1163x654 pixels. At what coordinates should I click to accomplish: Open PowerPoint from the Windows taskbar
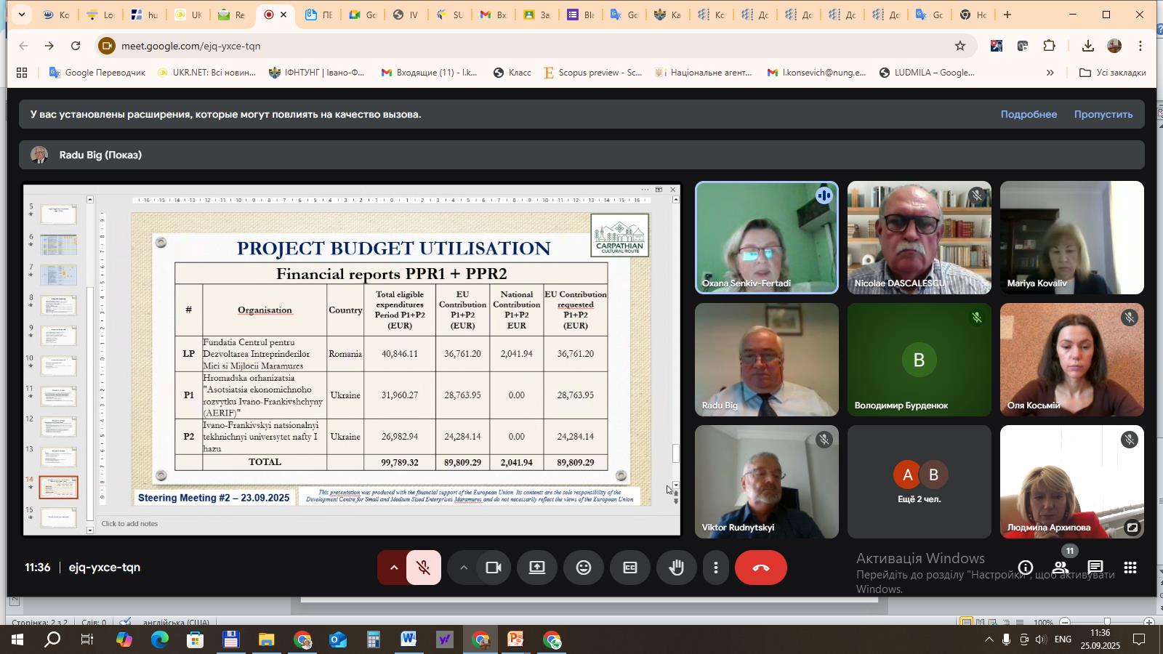515,640
